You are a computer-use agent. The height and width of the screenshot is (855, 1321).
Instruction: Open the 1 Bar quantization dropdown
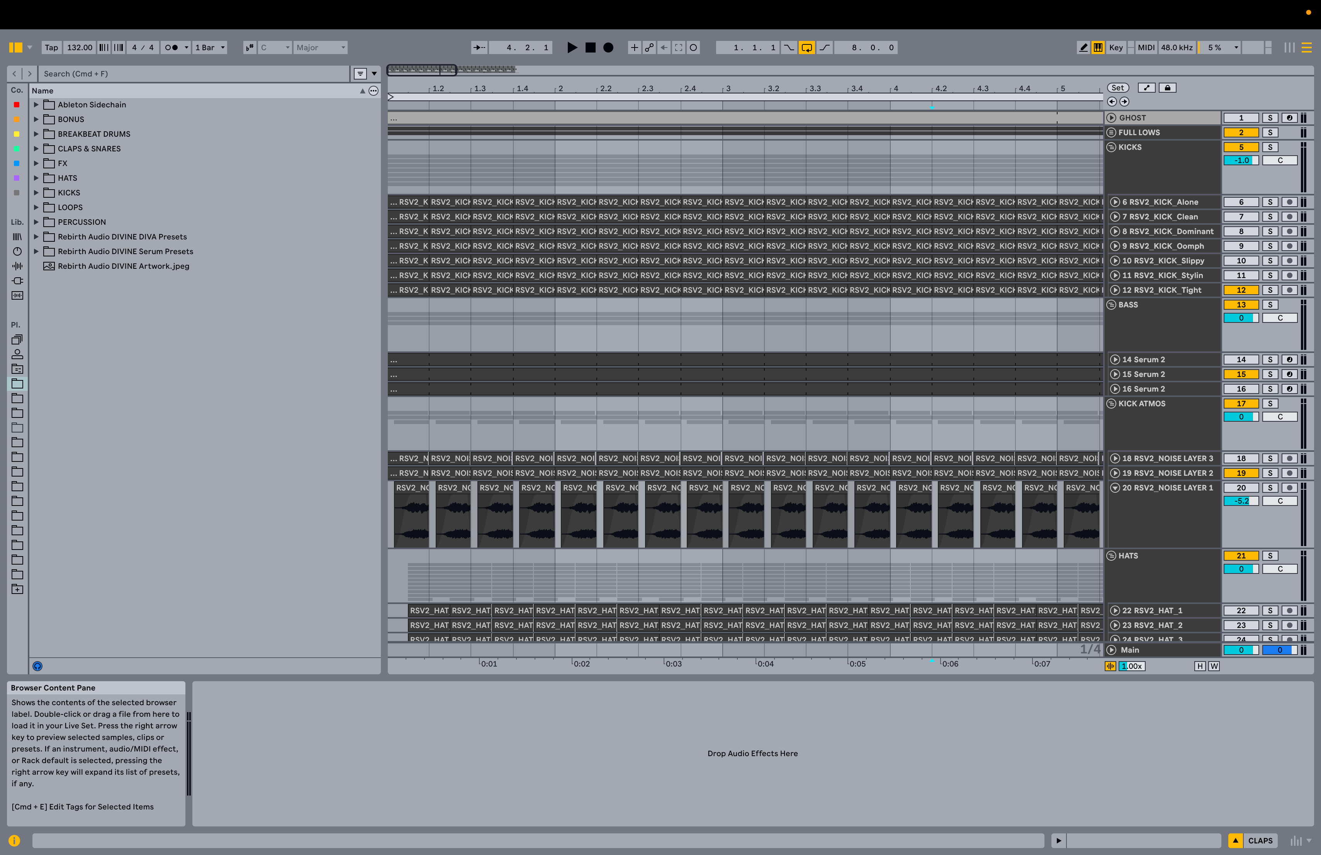(210, 48)
